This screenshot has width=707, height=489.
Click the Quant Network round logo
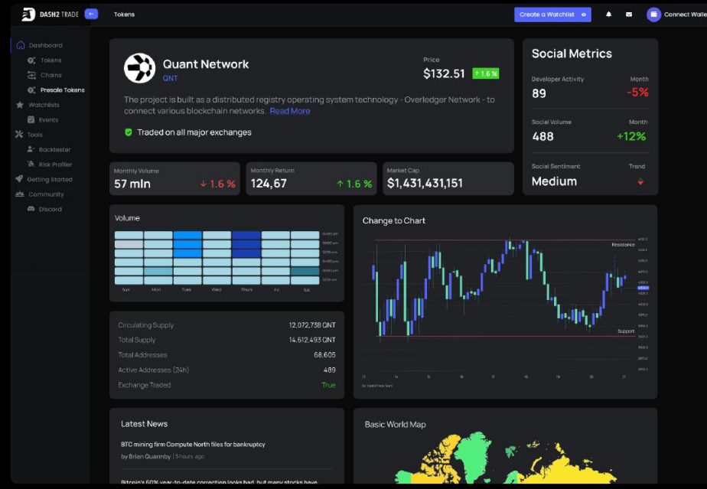[140, 68]
